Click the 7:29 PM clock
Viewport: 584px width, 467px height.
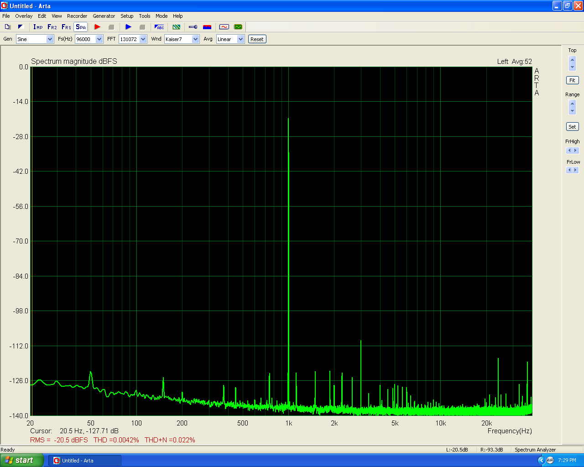(567, 461)
